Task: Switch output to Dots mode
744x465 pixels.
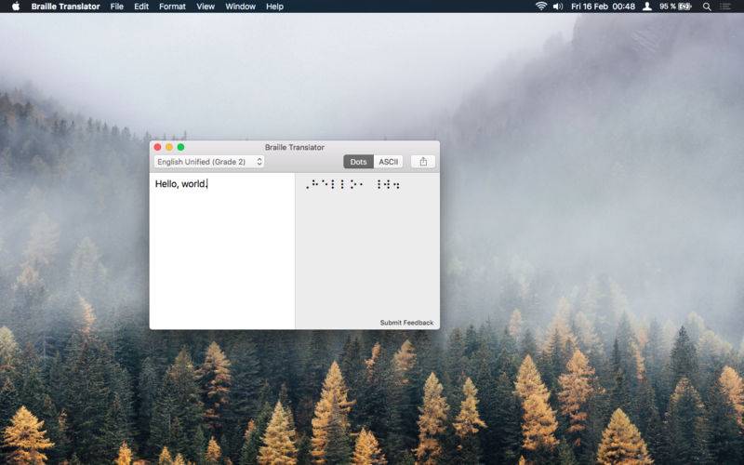Action: click(358, 162)
